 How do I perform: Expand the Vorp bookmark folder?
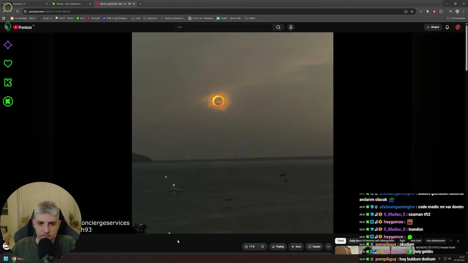[x=136, y=18]
